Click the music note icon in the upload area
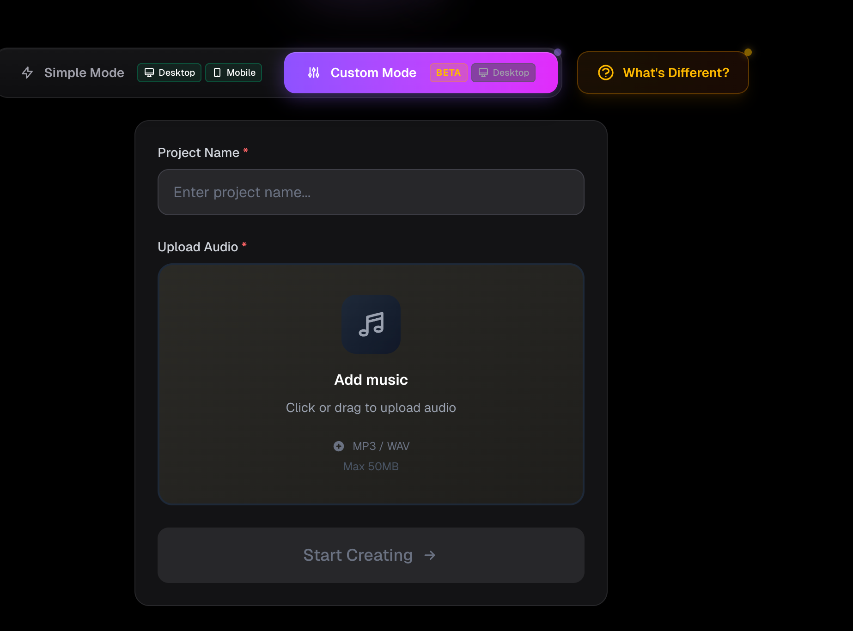This screenshot has width=853, height=631. (x=371, y=324)
